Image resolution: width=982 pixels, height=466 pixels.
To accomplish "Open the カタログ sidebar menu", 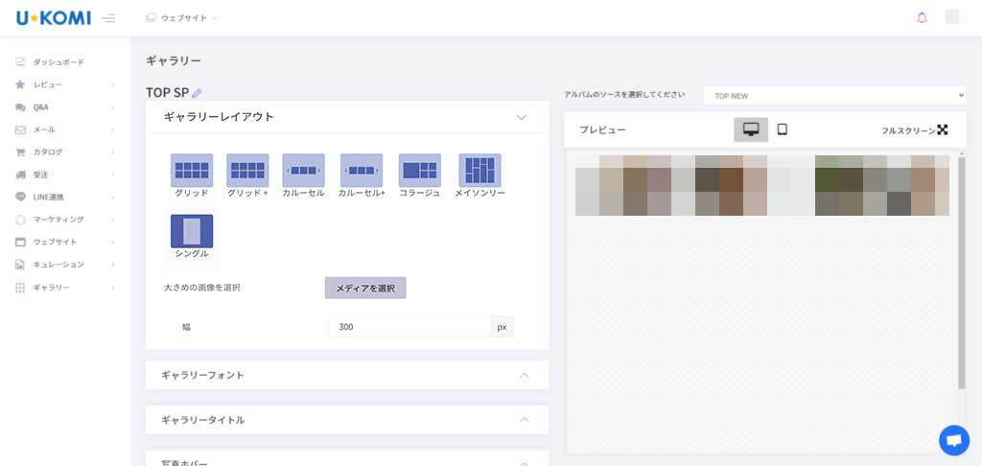I will click(x=65, y=152).
